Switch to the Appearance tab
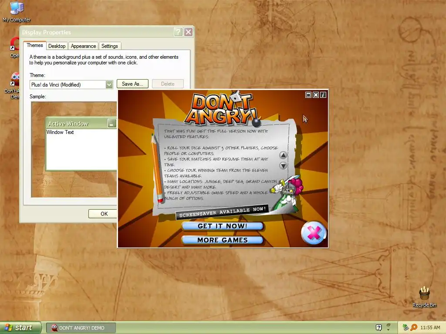This screenshot has width=446, height=334. (83, 46)
